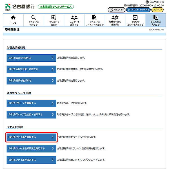Image resolution: width=169 pixels, height=170 pixels.
Task: Open 取引先グループを変更・削除する
Action: (31, 115)
